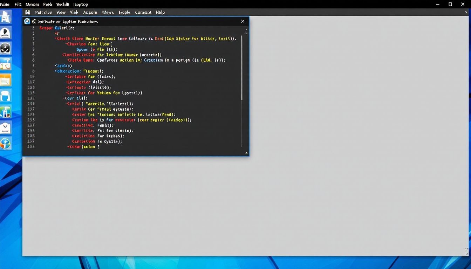Viewport: 471px width, 269px height.
Task: Open the Mews menu
Action: pyautogui.click(x=108, y=12)
